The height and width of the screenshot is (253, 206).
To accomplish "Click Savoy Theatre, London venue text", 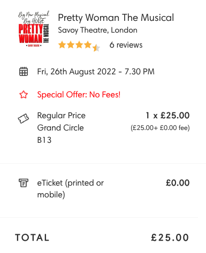I will [x=98, y=30].
